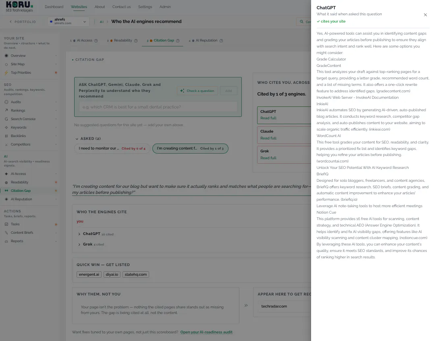Click the Keywords sidebar icon
The height and width of the screenshot is (341, 434).
click(6, 127)
